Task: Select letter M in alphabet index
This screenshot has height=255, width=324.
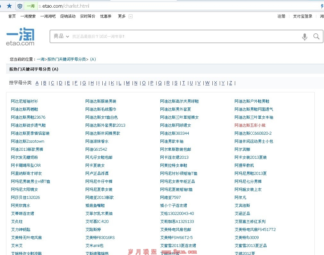Action: (128, 83)
